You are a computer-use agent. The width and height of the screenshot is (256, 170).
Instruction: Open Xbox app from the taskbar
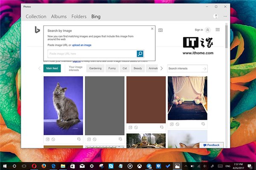pyautogui.click(x=140, y=166)
